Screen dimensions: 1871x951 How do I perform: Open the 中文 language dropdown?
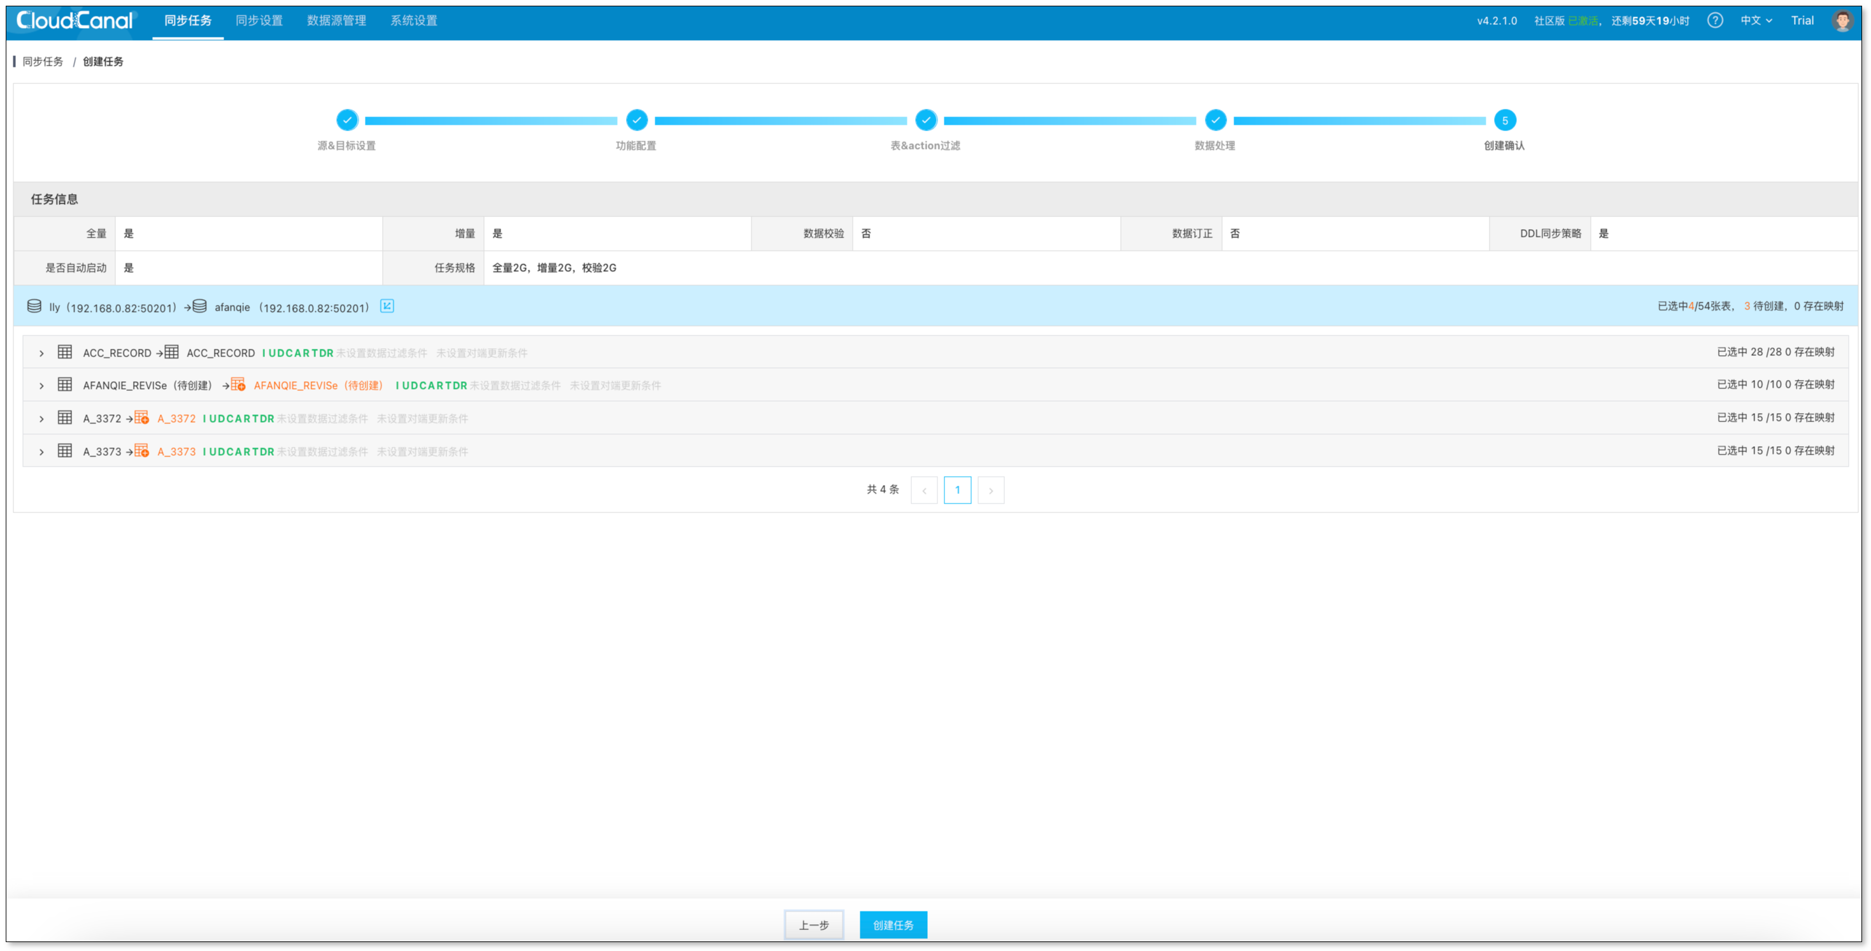point(1756,20)
